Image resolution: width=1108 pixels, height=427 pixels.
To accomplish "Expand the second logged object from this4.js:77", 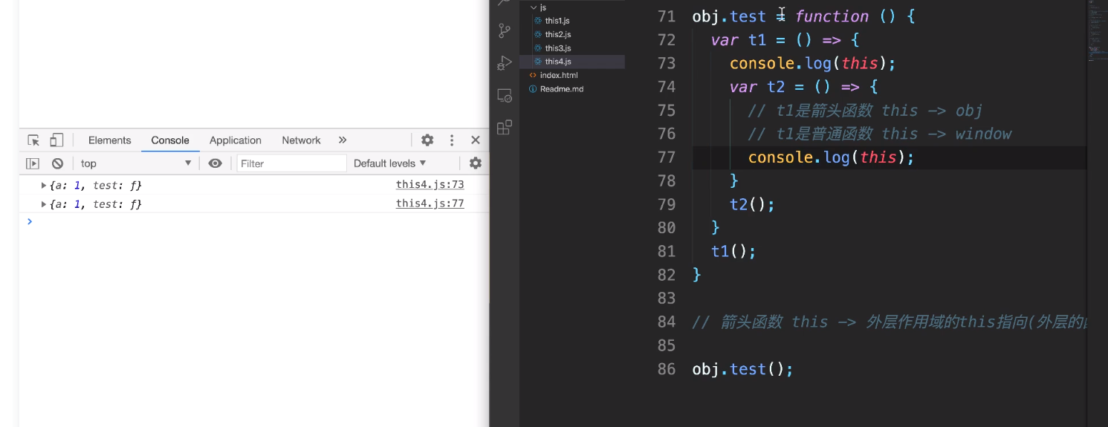I will pyautogui.click(x=44, y=203).
